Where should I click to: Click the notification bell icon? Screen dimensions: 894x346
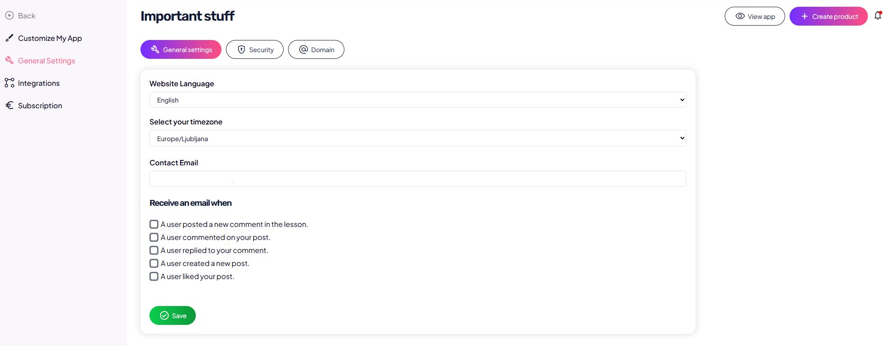pos(877,16)
